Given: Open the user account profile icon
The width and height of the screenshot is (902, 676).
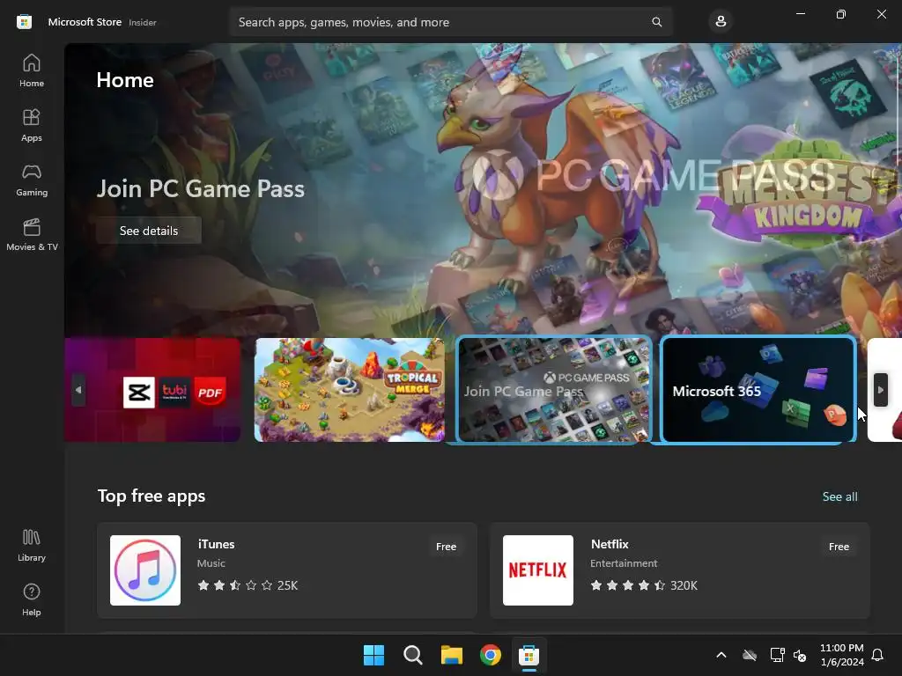Looking at the screenshot, I should [x=721, y=22].
